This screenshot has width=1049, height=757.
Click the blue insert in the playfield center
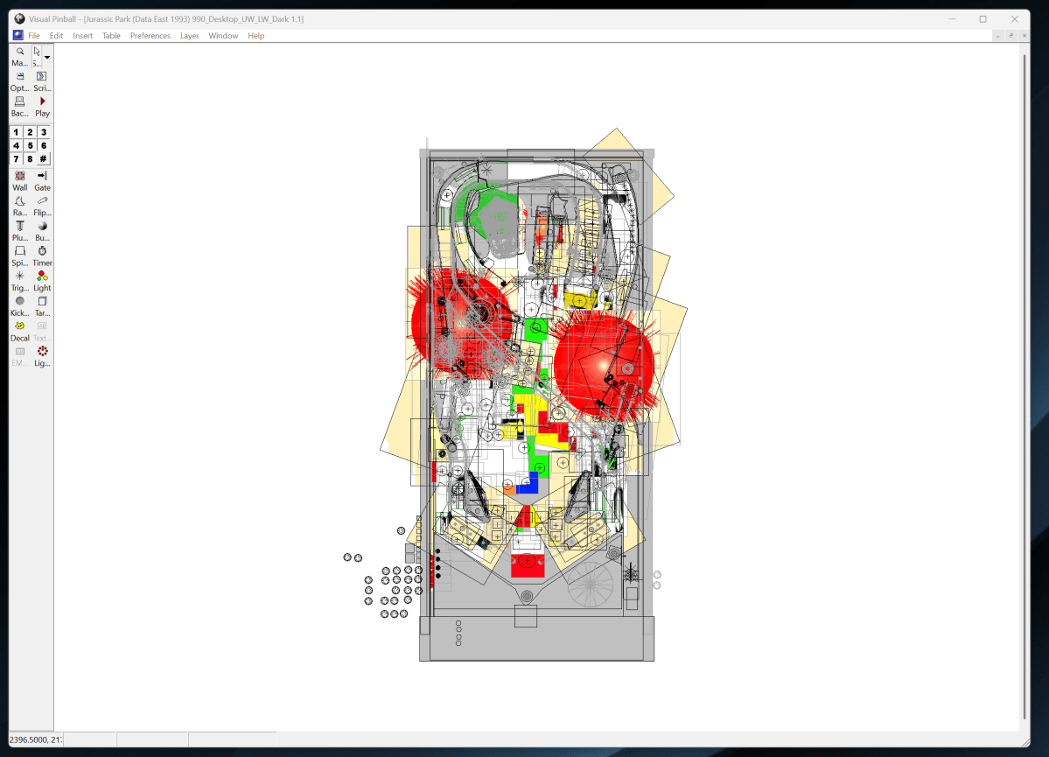pyautogui.click(x=528, y=485)
